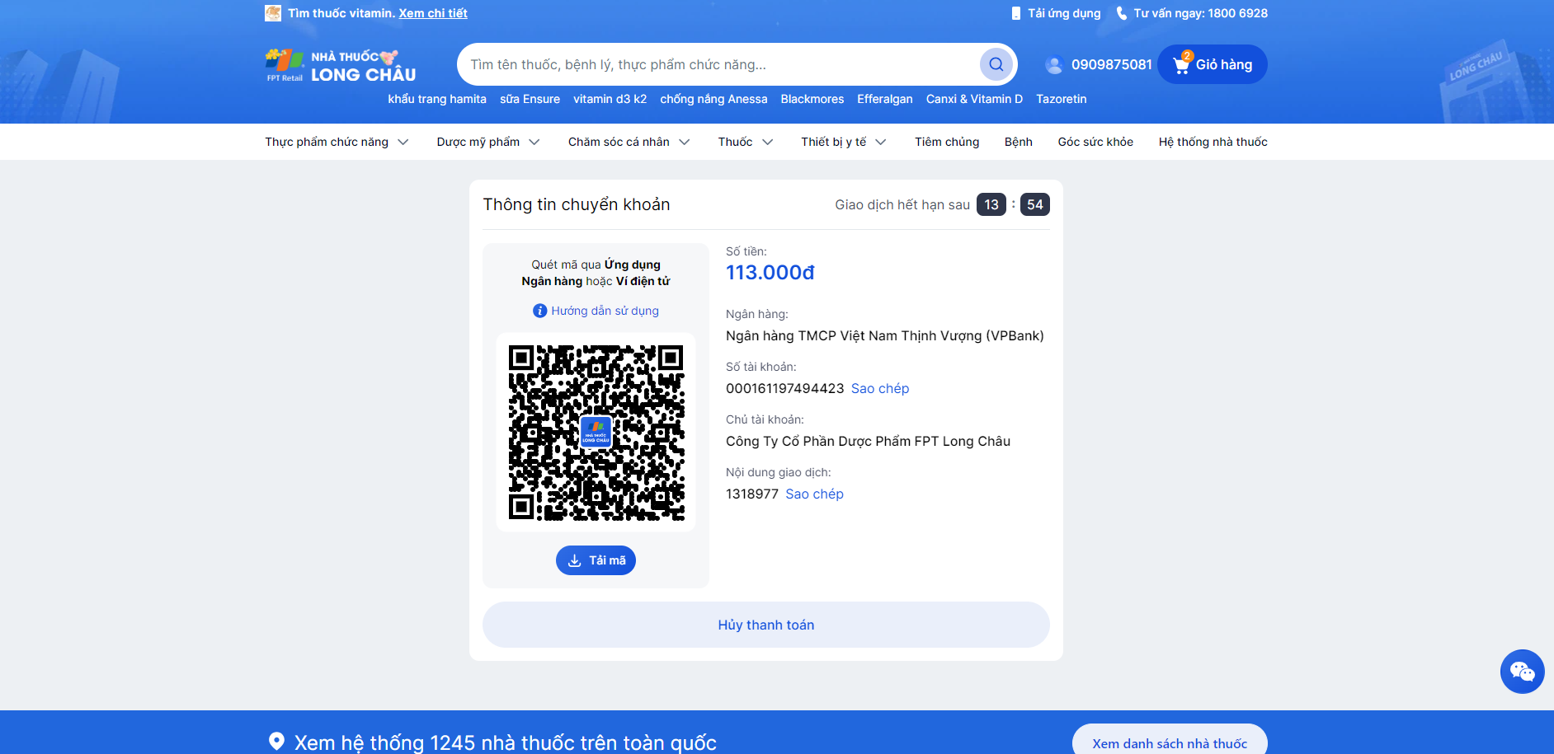1554x754 pixels.
Task: Click the mobile app download icon
Action: click(x=1015, y=13)
